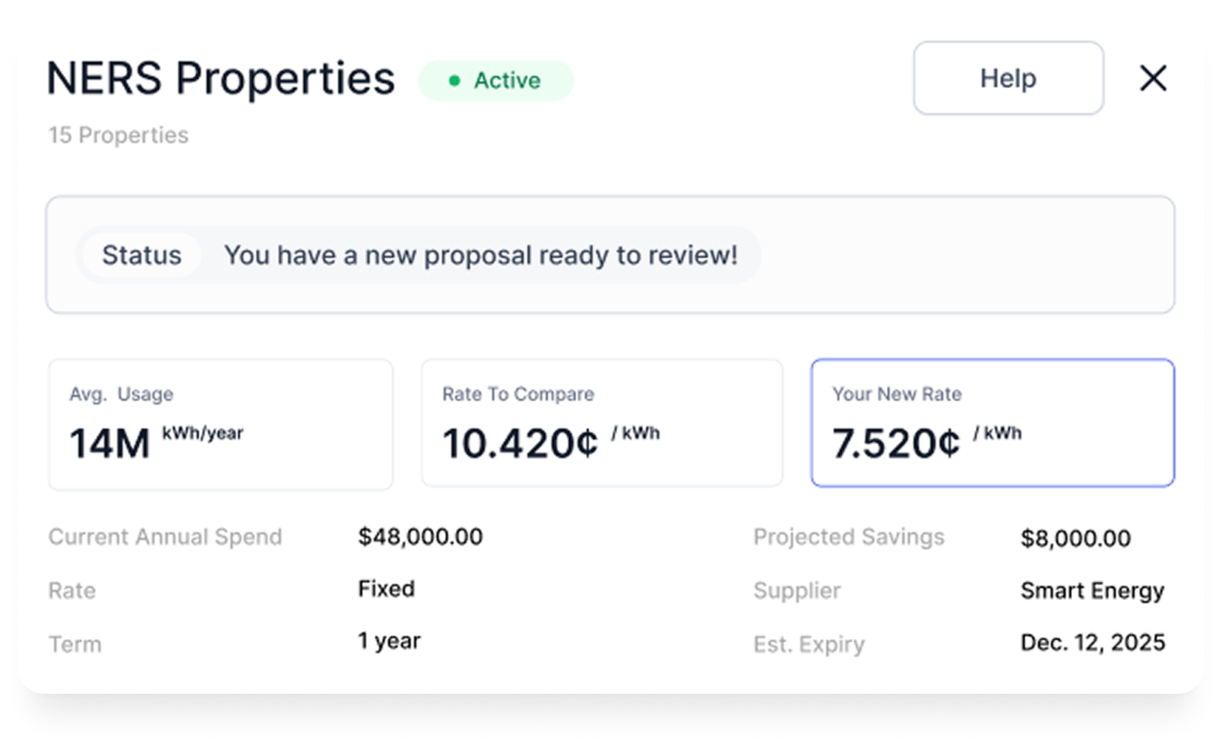
Task: Open the new proposal review notification
Action: coord(481,255)
